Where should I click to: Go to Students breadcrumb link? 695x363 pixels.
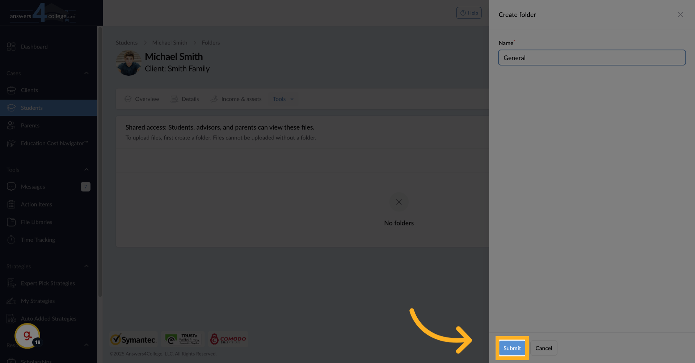[127, 43]
